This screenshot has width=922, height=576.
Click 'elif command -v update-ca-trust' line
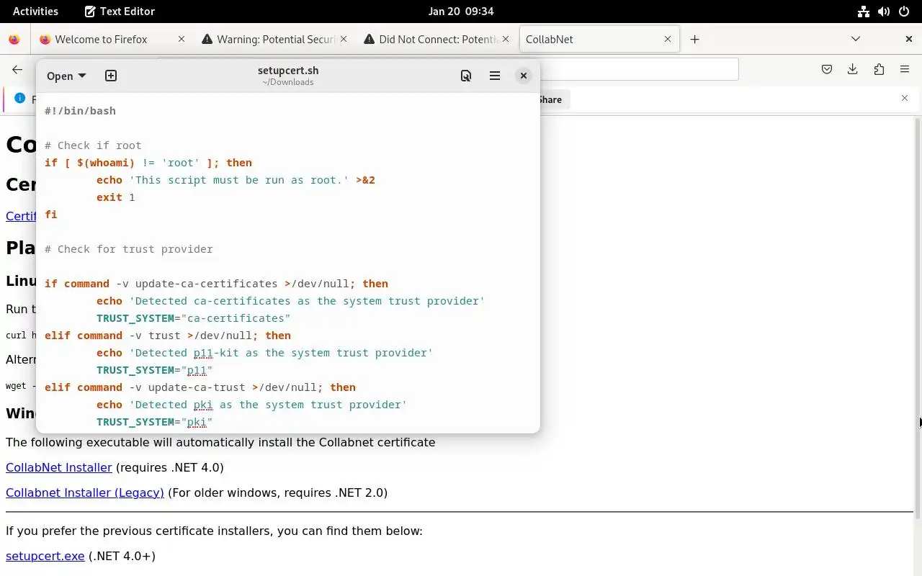pyautogui.click(x=200, y=387)
